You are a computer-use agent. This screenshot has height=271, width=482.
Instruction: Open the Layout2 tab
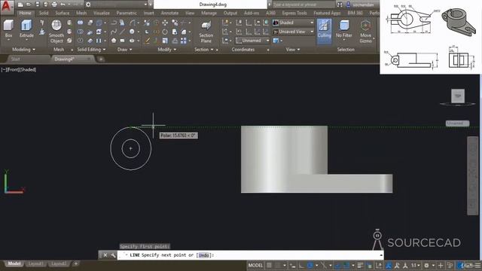tap(59, 263)
